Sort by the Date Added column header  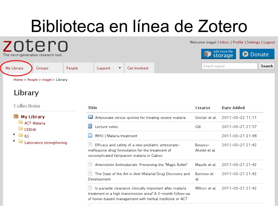click(x=233, y=108)
